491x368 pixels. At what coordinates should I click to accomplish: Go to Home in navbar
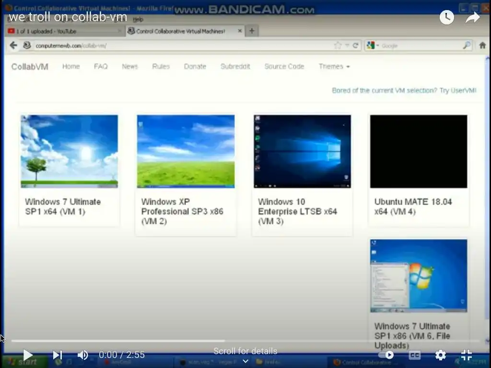[x=71, y=66]
